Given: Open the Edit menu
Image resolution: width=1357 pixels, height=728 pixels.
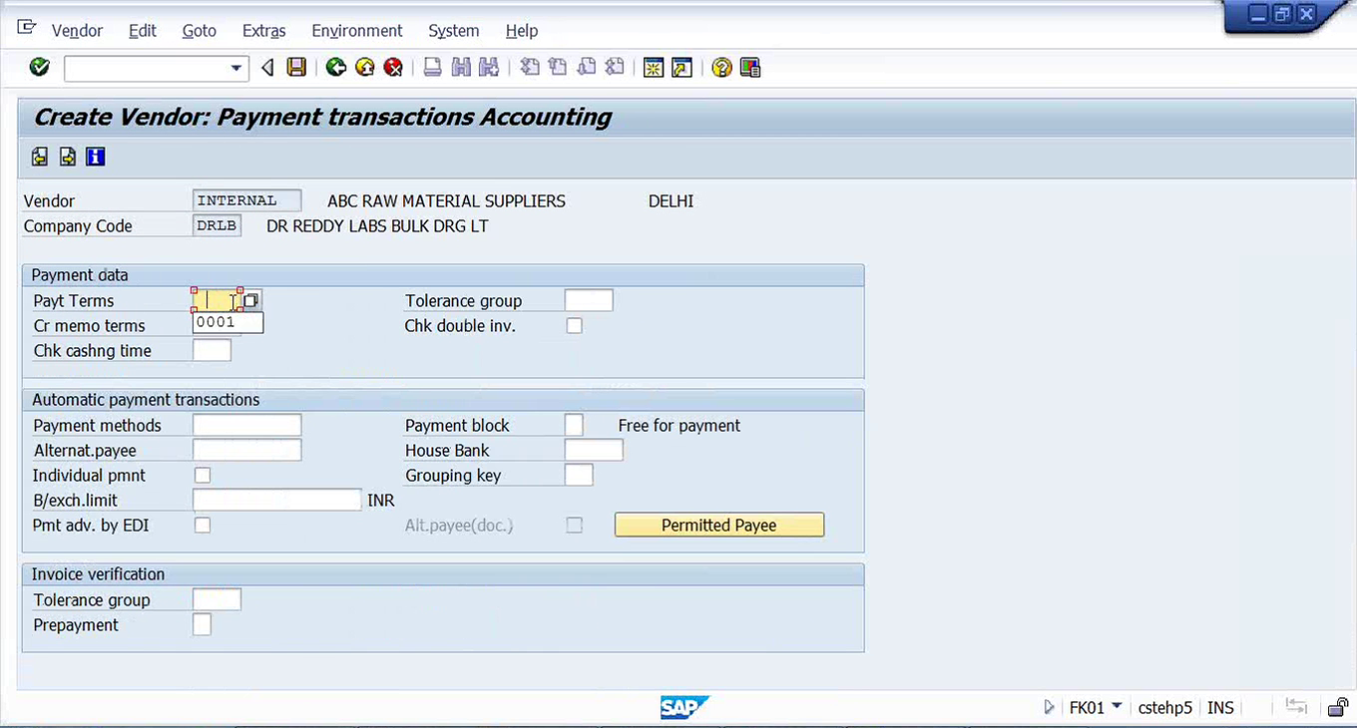Looking at the screenshot, I should coord(143,31).
